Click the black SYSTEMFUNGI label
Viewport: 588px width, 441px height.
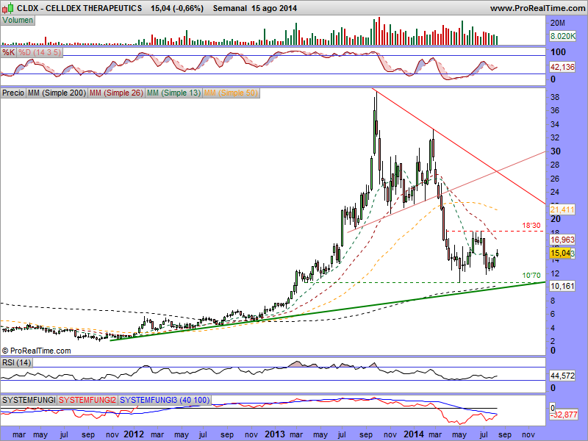pyautogui.click(x=29, y=400)
